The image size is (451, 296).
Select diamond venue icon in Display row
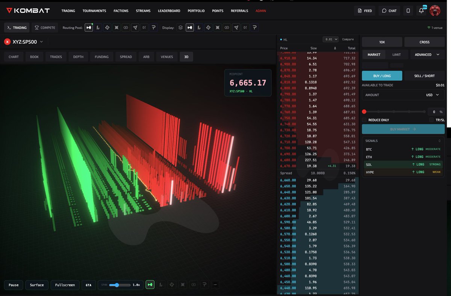pos(208,27)
